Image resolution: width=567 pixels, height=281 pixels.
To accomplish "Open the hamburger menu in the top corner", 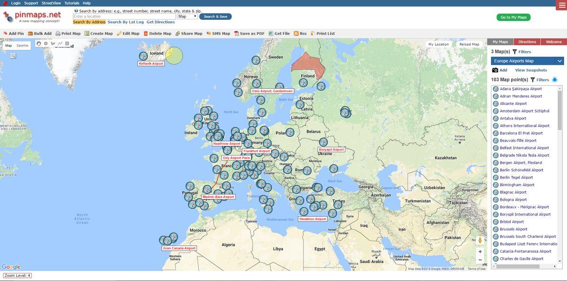I will 562,5.
